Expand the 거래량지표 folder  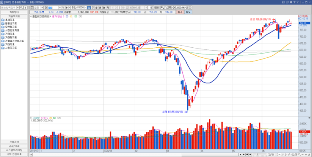8,37
